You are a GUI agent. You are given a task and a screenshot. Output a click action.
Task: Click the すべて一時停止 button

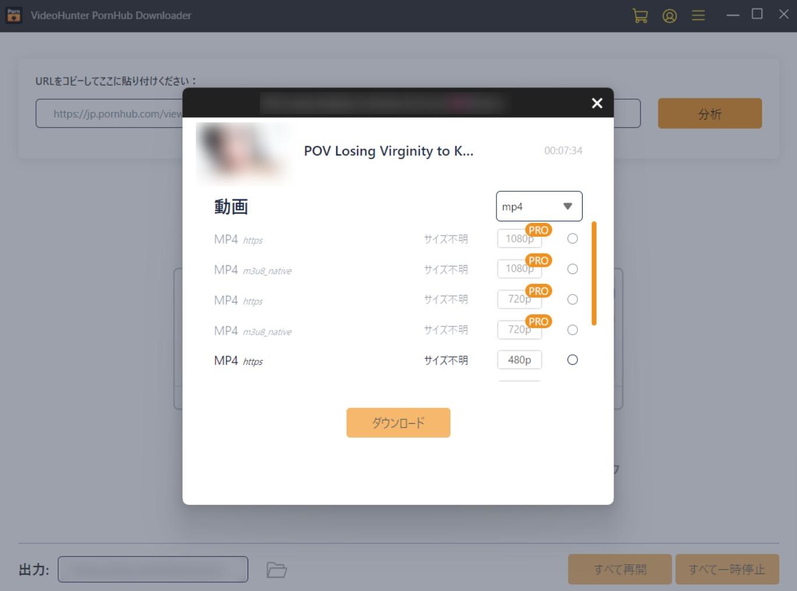coord(727,569)
